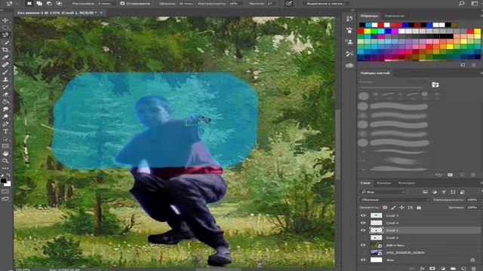Close the Без имени-1 document tab
The width and height of the screenshot is (483, 271).
click(x=101, y=13)
